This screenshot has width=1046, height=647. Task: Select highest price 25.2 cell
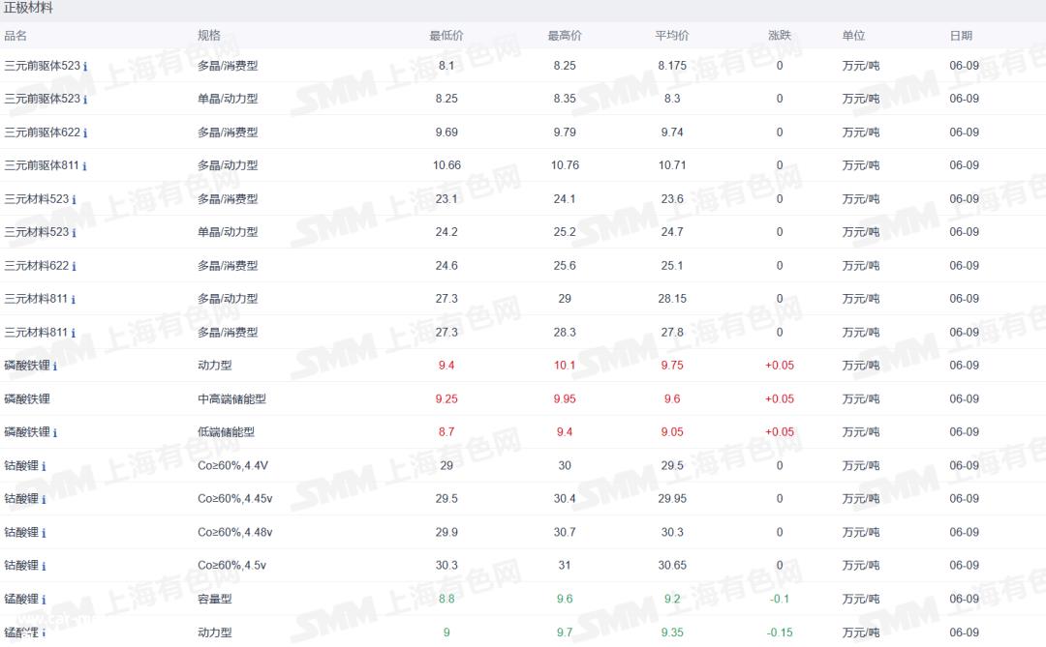pyautogui.click(x=565, y=232)
